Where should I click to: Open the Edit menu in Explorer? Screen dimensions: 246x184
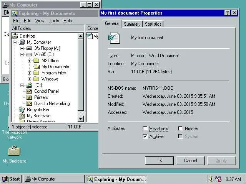pos(27,21)
